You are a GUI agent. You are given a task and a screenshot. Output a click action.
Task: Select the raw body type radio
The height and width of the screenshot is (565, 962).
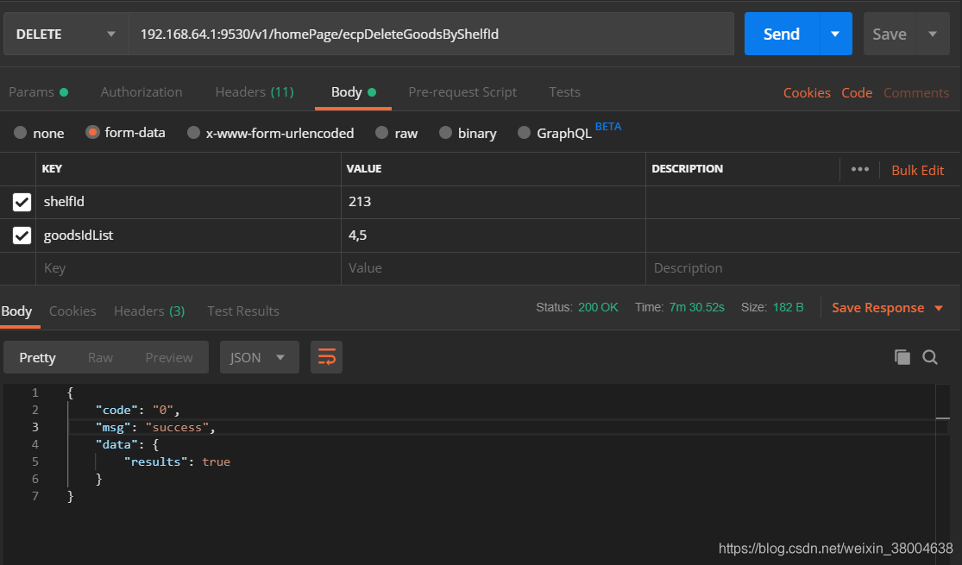(383, 133)
